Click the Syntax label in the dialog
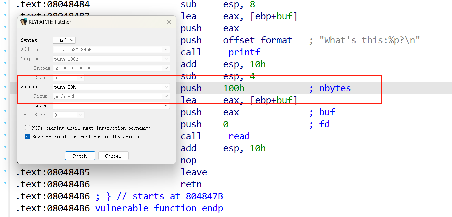The width and height of the screenshot is (452, 217). (x=29, y=40)
